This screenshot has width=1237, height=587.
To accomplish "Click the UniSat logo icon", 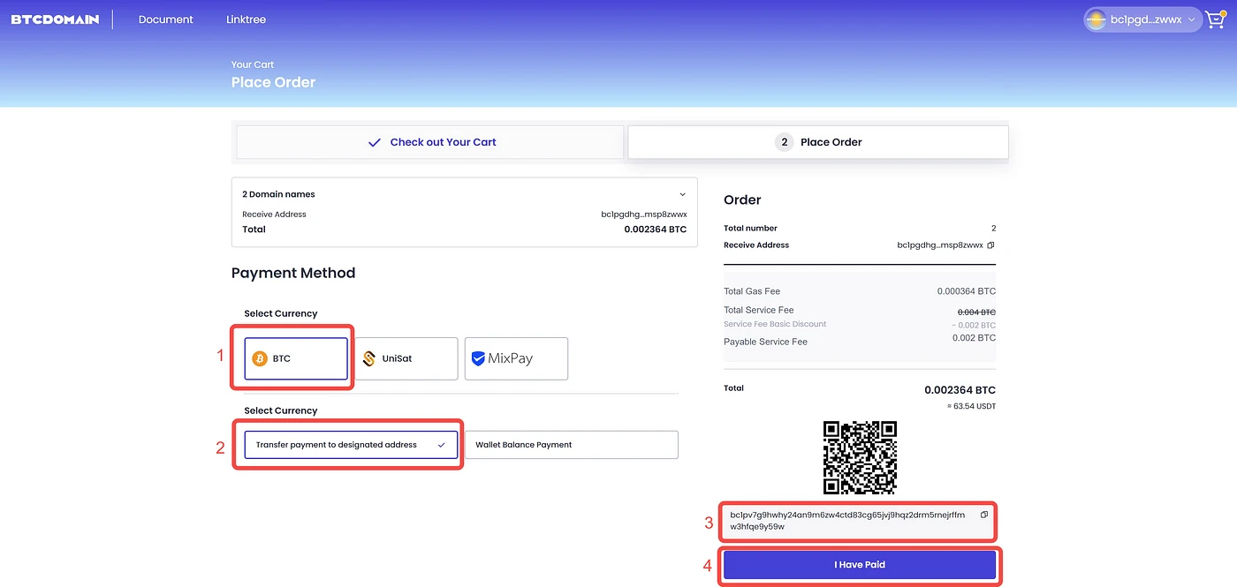I will pyautogui.click(x=370, y=358).
